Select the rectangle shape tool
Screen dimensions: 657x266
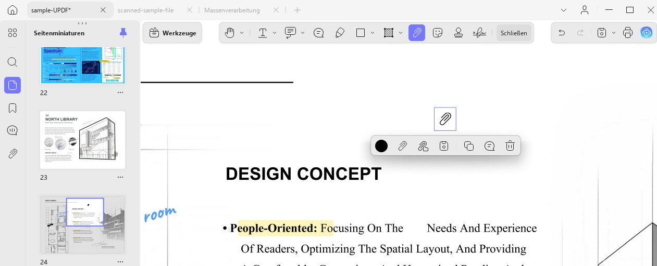coord(361,33)
